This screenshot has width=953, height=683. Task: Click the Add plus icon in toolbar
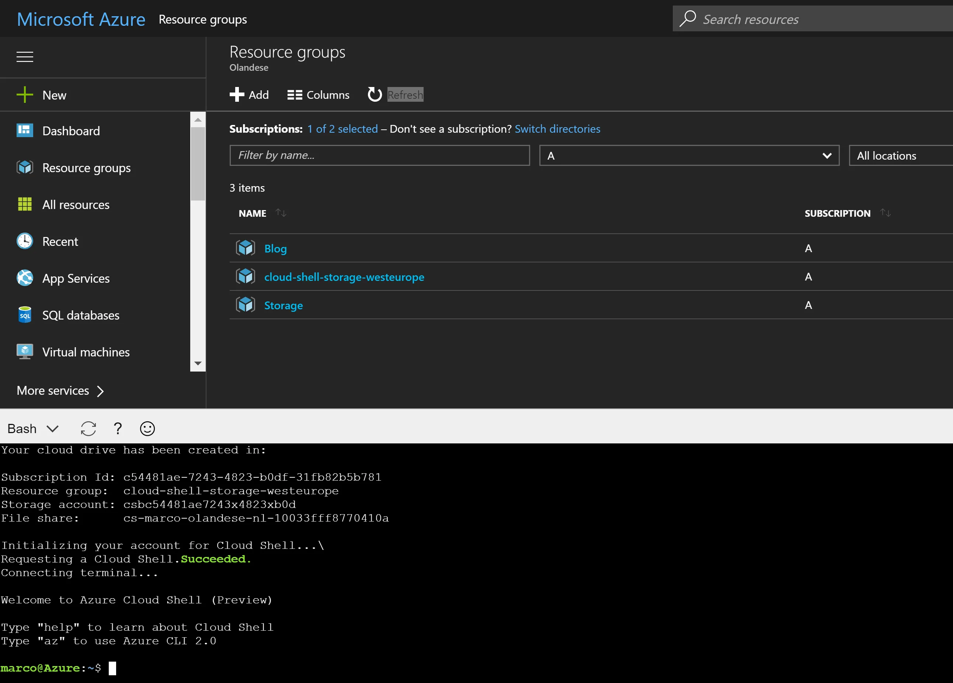[x=237, y=94]
